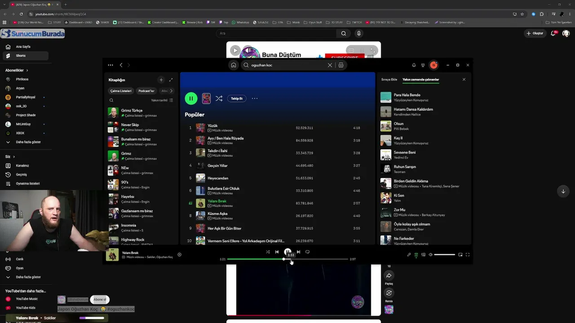This screenshot has width=575, height=323.
Task: Select the 'Çalma Listeleri' filter chip
Action: (121, 91)
